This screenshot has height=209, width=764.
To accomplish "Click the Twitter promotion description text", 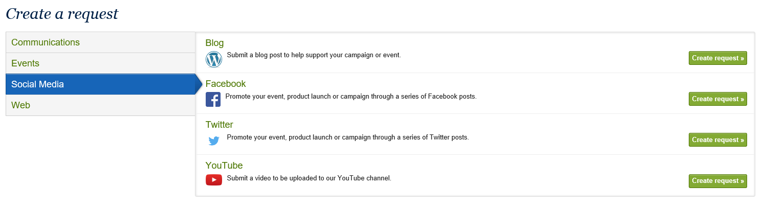I will pyautogui.click(x=347, y=137).
